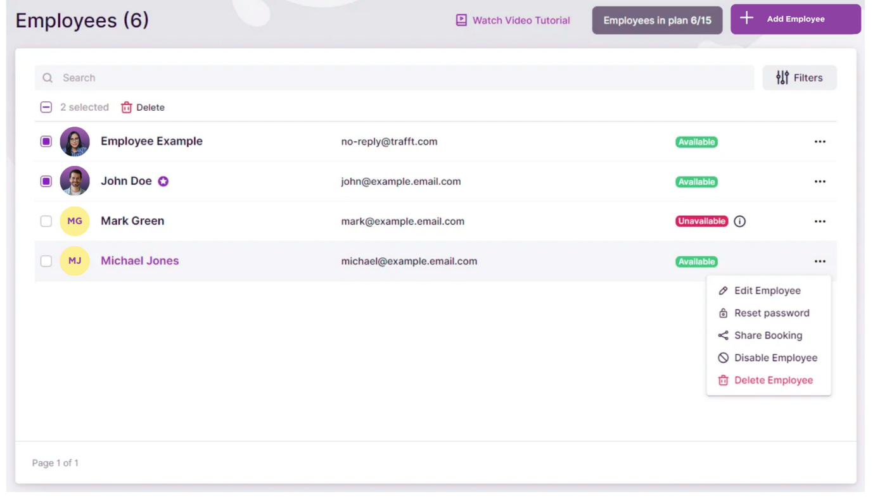Expand the Filters panel
Image resolution: width=887 pixels, height=498 pixels.
(799, 78)
